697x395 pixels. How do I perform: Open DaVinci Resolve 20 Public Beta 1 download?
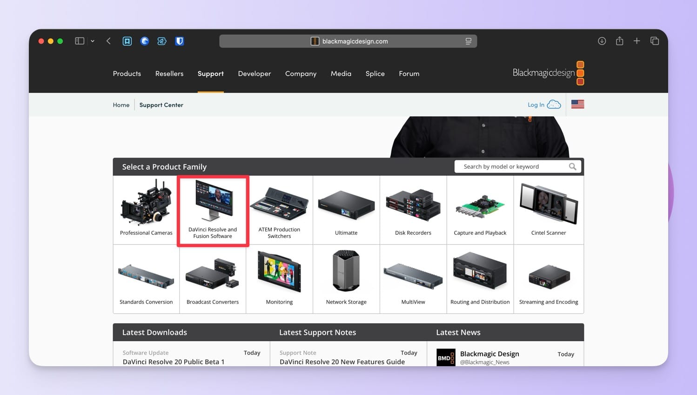[x=174, y=362]
